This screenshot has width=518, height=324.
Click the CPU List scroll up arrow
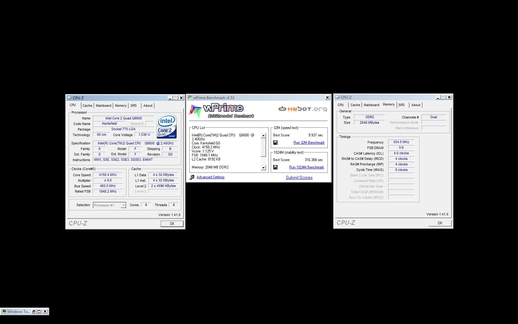263,135
